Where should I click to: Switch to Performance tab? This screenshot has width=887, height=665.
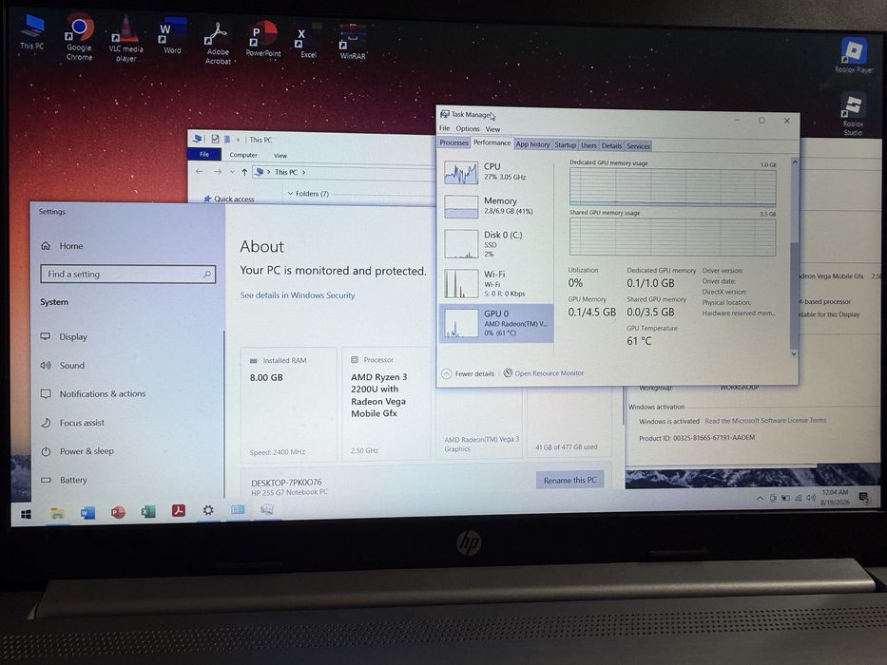(x=492, y=142)
